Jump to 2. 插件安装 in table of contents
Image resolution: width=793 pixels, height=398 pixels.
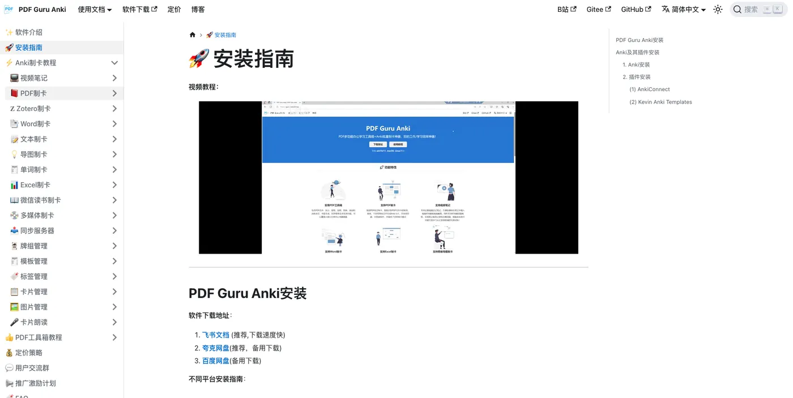637,77
